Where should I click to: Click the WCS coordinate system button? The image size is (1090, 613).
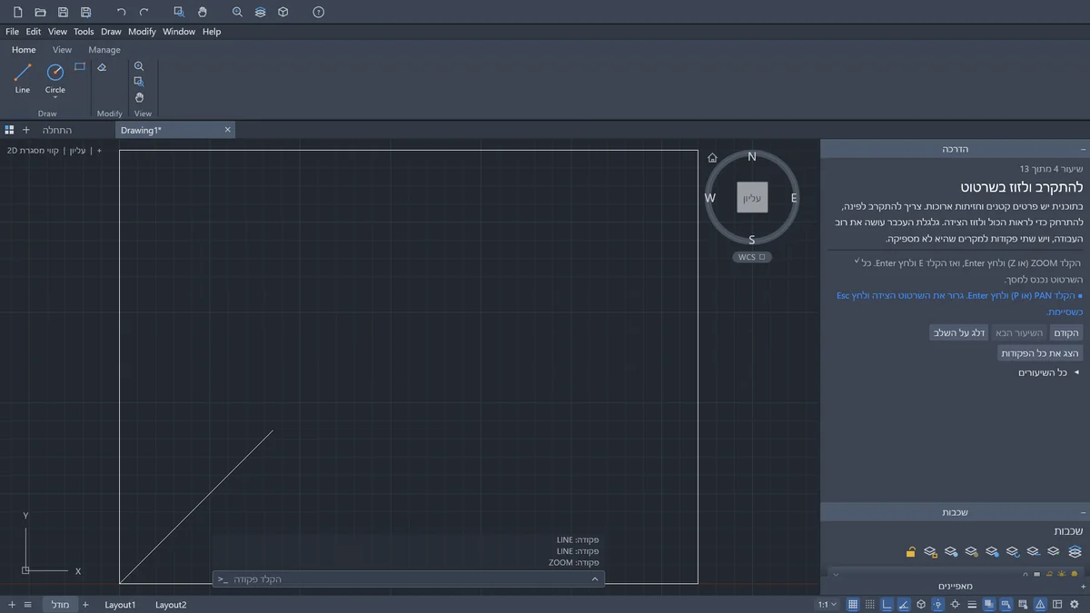point(751,257)
